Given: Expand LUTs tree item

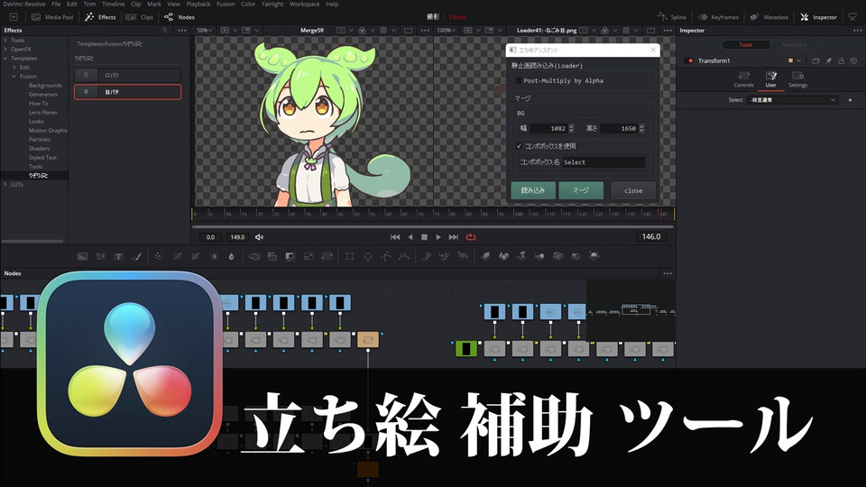Looking at the screenshot, I should [5, 184].
